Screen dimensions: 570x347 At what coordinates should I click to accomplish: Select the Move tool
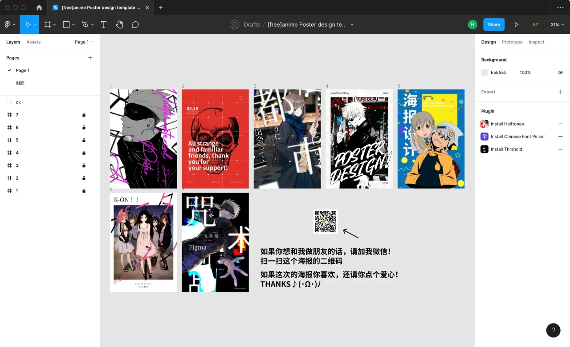click(x=28, y=24)
